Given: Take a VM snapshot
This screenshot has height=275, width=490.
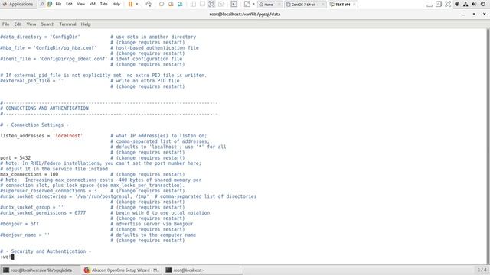Looking at the screenshot, I should point(162,4).
